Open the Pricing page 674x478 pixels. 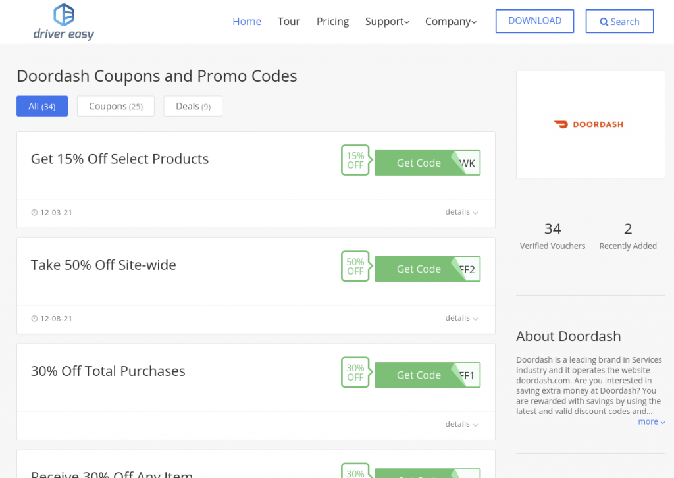click(332, 22)
